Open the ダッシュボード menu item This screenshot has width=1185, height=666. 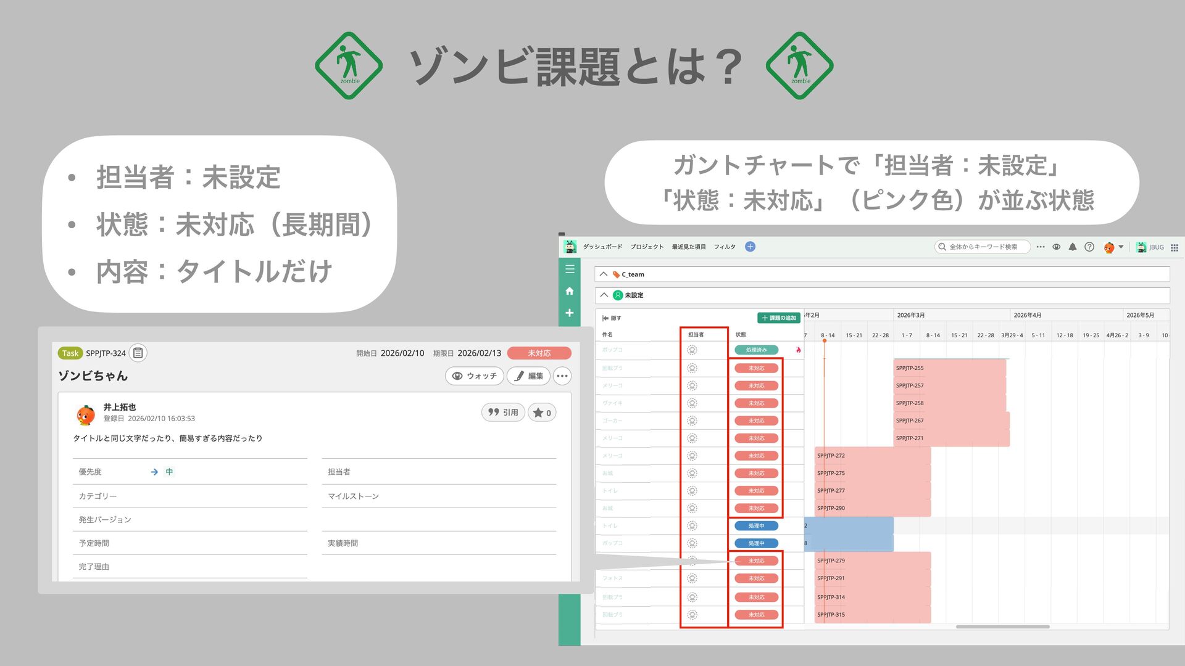point(602,247)
